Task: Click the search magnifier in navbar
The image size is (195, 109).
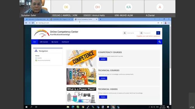Action: click(160, 42)
